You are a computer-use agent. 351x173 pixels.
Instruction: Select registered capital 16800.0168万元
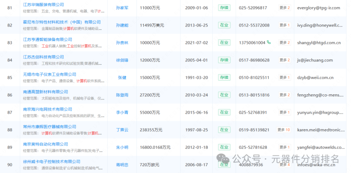click(x=155, y=147)
